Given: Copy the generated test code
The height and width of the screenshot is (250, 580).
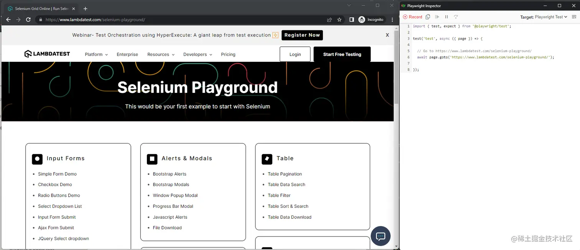Looking at the screenshot, I should click(428, 16).
